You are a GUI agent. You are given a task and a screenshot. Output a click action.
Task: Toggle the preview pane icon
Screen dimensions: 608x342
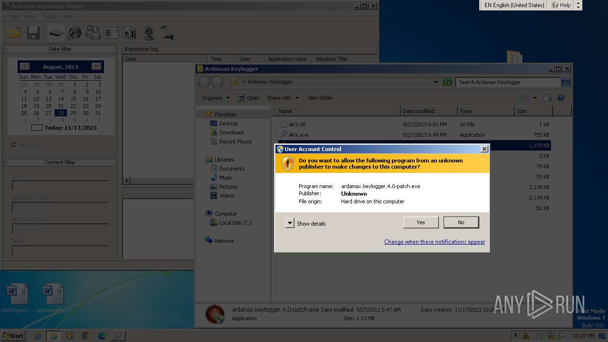pos(547,98)
